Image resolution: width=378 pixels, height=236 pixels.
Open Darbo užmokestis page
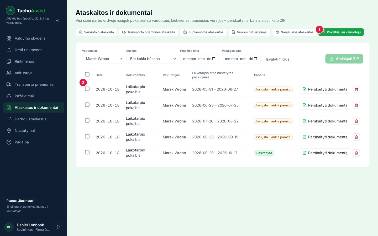pyautogui.click(x=34, y=119)
